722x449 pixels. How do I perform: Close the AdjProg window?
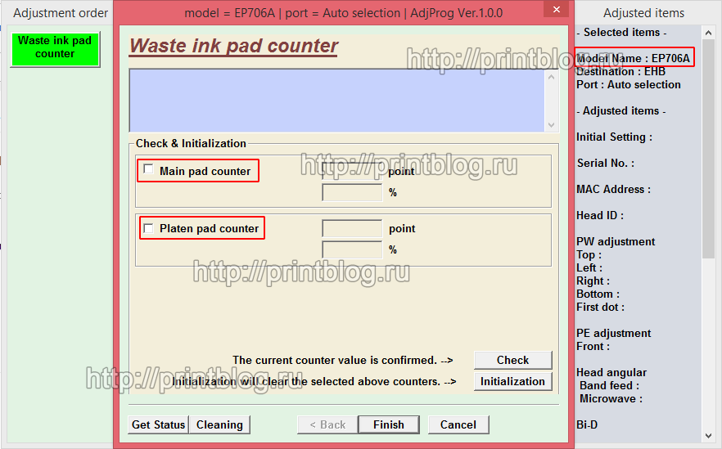coord(557,9)
